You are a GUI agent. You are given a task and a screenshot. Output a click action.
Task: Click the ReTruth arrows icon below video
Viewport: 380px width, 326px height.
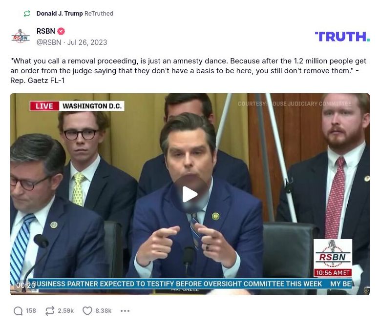(x=50, y=311)
